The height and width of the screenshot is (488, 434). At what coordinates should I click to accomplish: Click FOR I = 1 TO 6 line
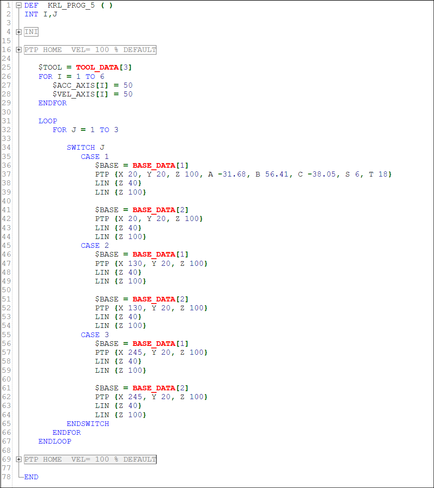pos(71,77)
